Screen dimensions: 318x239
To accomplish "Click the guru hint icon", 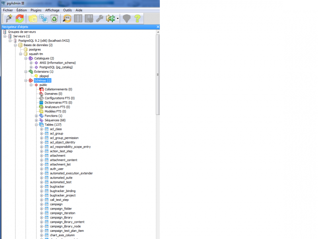I will 126,18.
